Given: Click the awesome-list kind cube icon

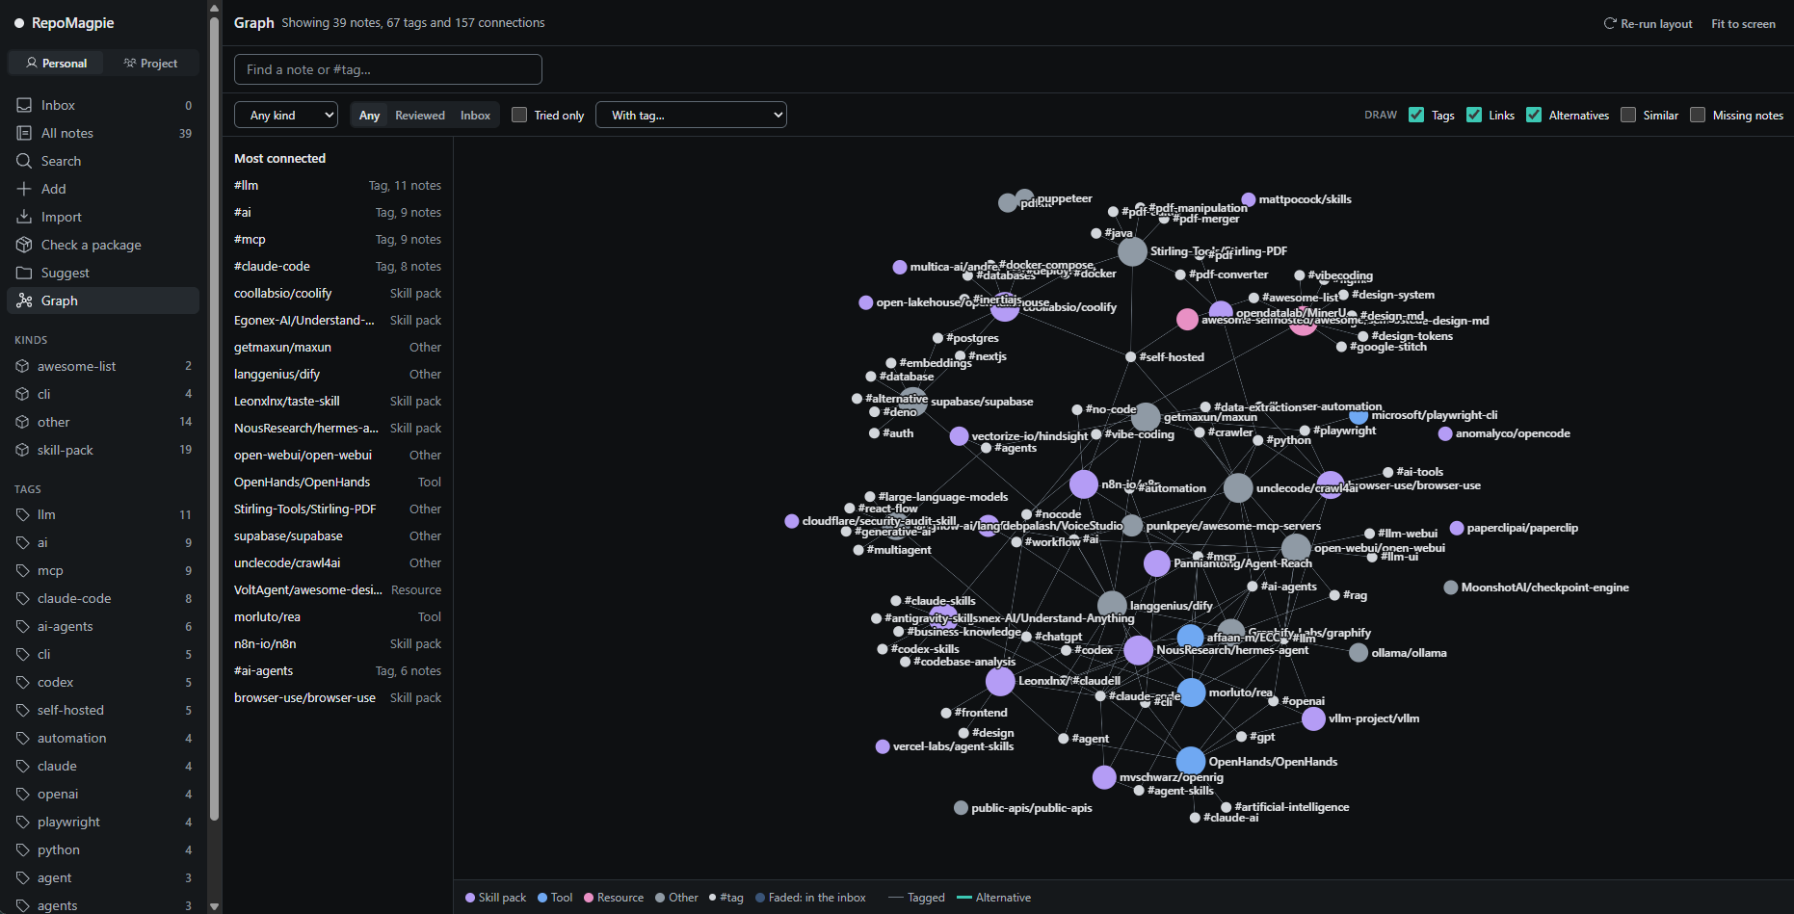Looking at the screenshot, I should pyautogui.click(x=22, y=366).
